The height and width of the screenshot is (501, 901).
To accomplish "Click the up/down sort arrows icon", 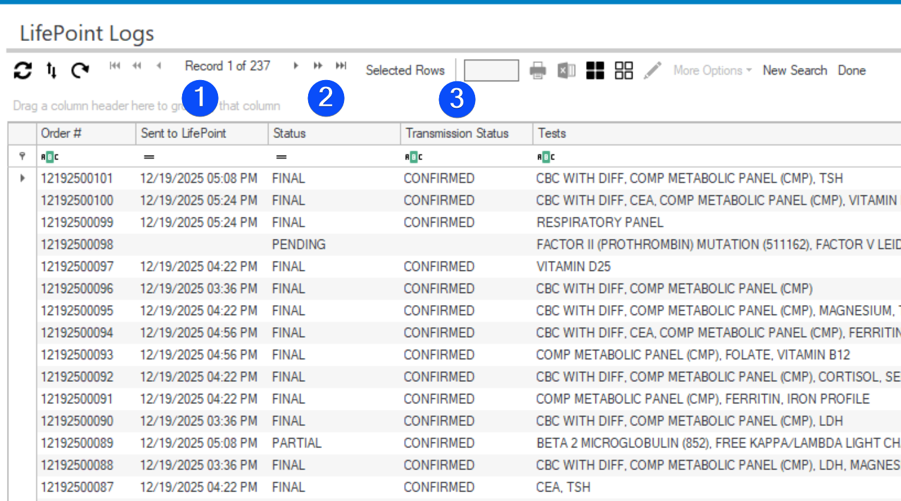I will 52,71.
